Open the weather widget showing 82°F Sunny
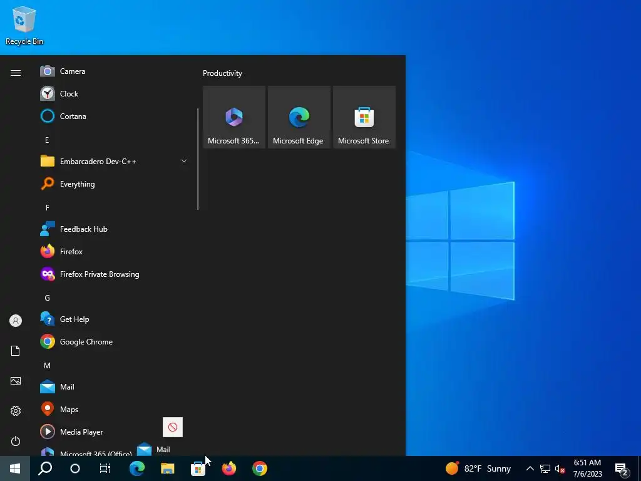 [x=478, y=468]
